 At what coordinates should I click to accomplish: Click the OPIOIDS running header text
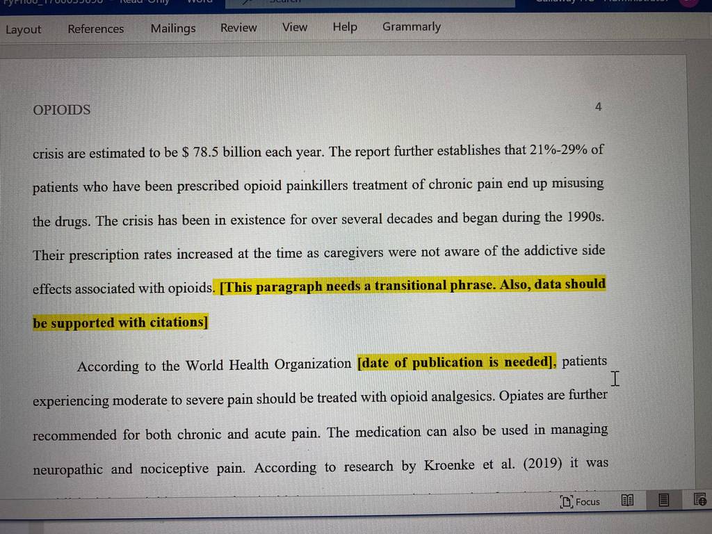point(62,110)
